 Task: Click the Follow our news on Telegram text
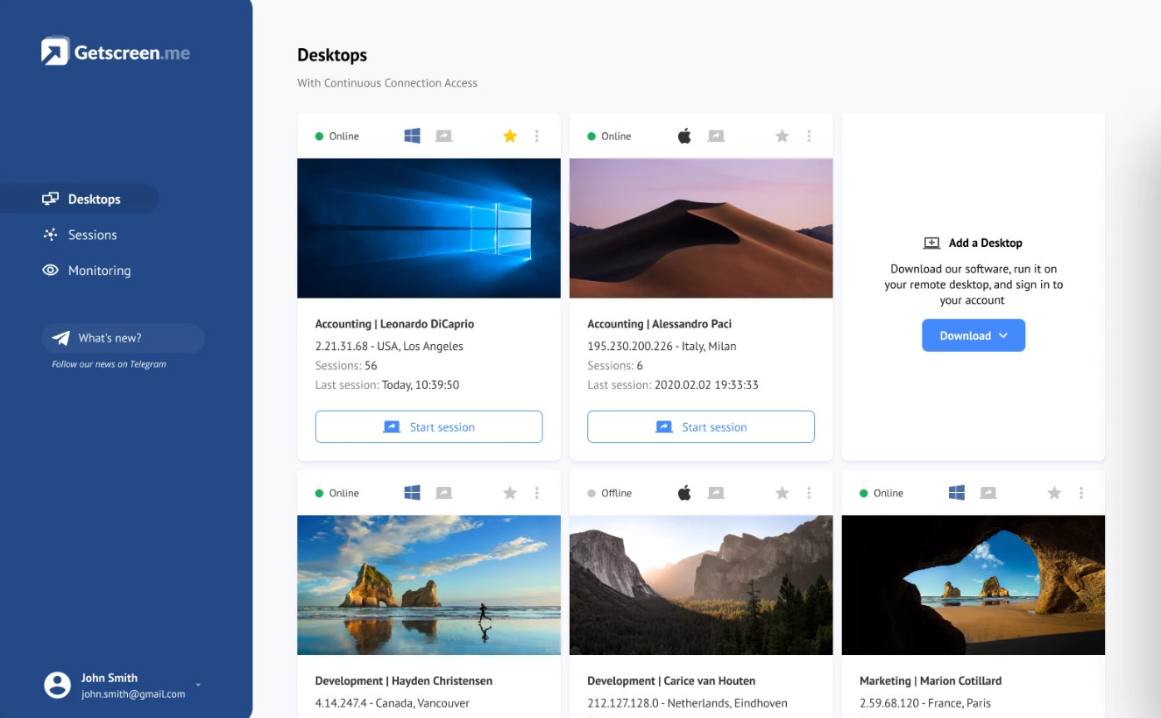[x=109, y=364]
